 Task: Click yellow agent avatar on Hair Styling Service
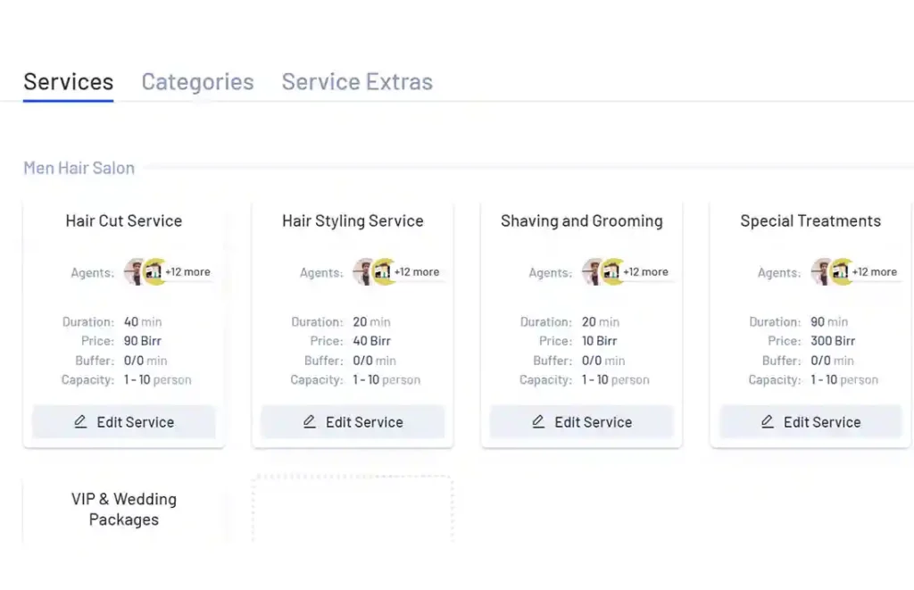(384, 272)
